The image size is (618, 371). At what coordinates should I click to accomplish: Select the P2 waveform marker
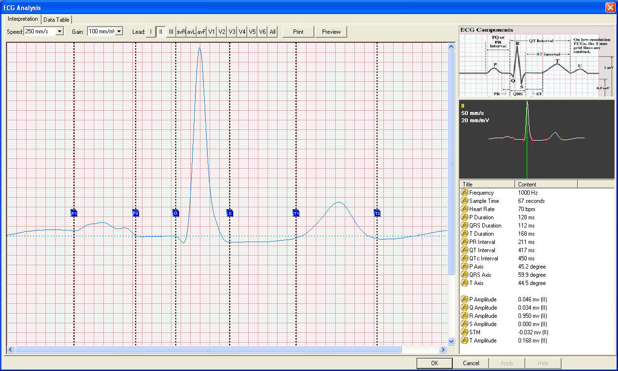(x=136, y=213)
